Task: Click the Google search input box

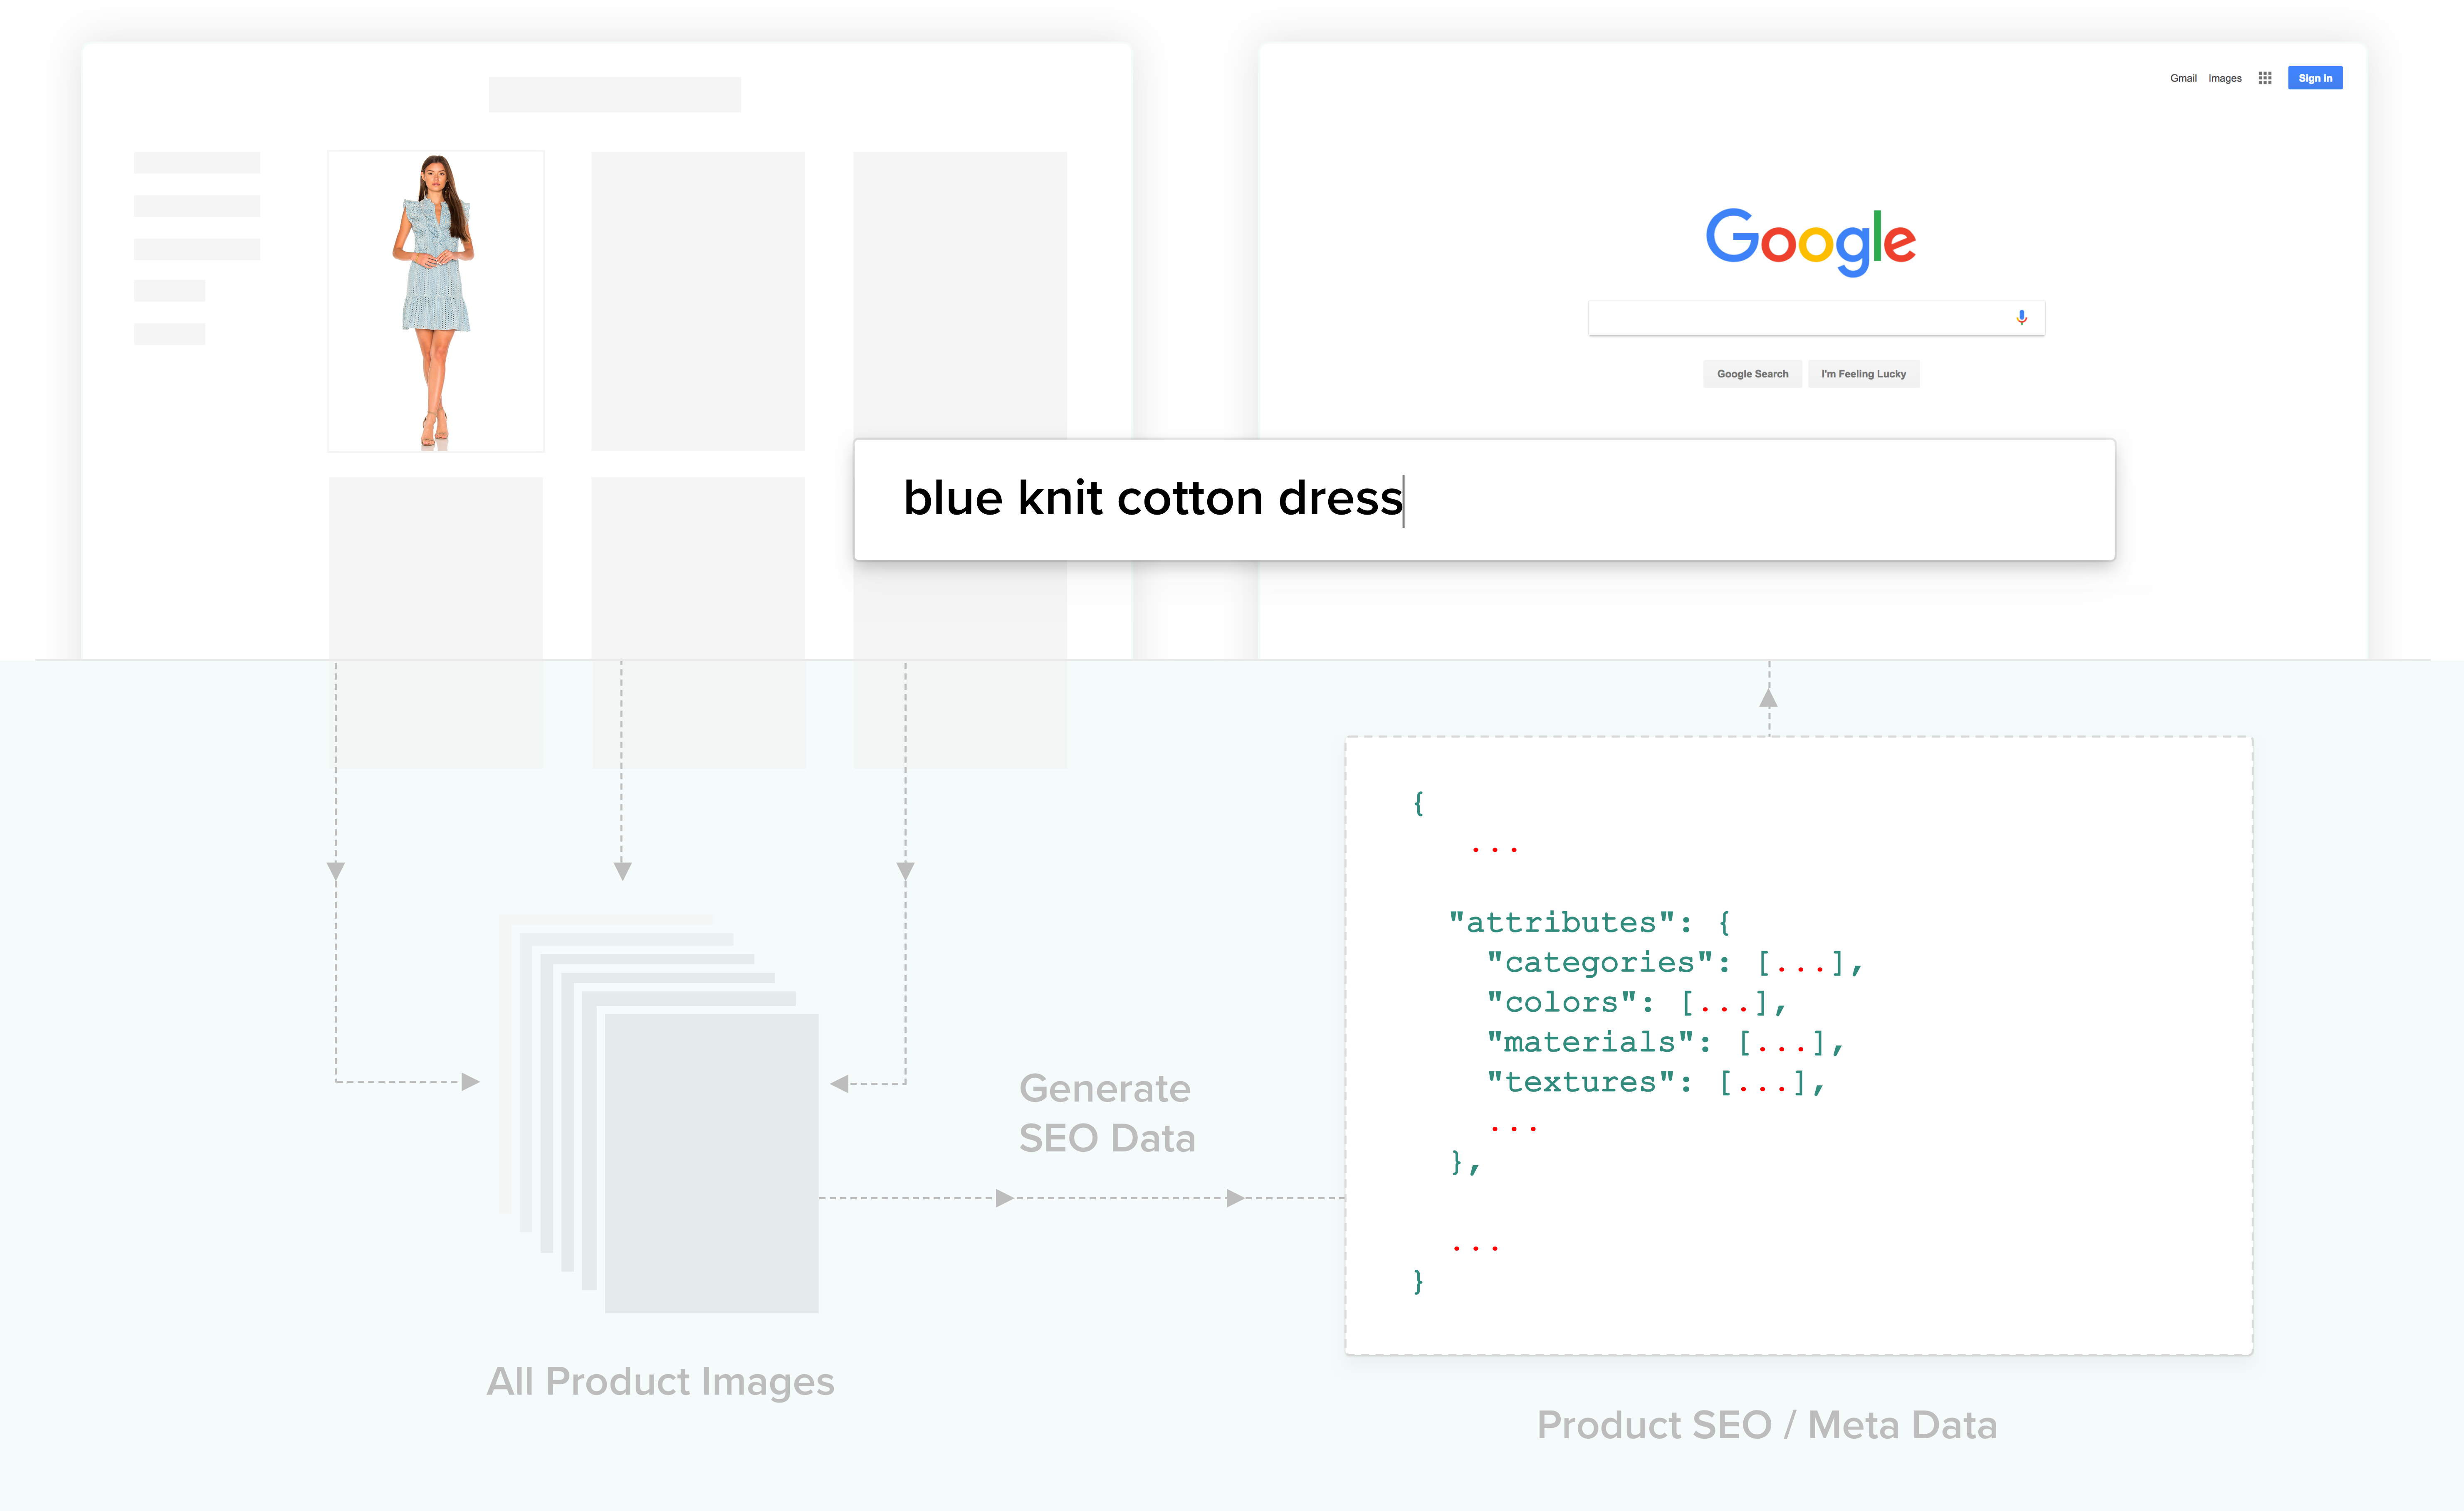Action: [1800, 318]
